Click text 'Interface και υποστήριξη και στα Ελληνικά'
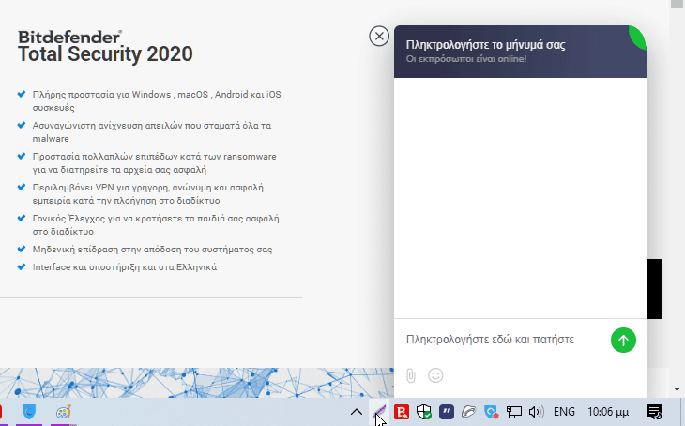 (x=125, y=267)
